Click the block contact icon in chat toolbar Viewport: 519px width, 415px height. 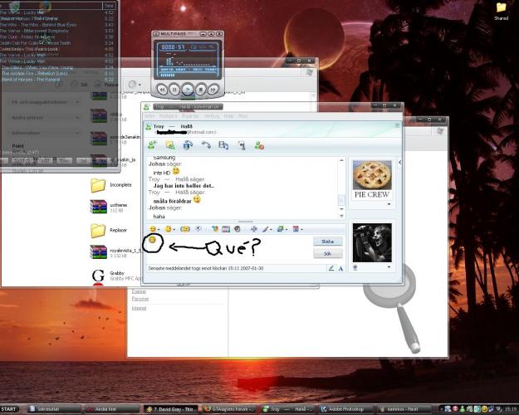[x=259, y=145]
